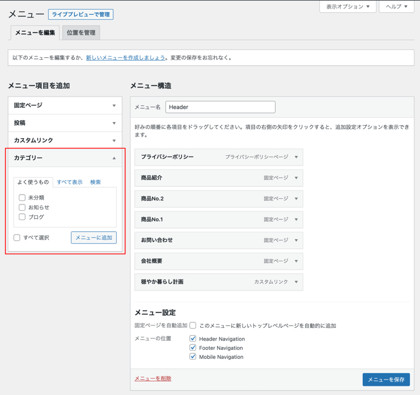The image size is (420, 395).
Task: Uncheck Header Navigation location
Action: point(193,338)
